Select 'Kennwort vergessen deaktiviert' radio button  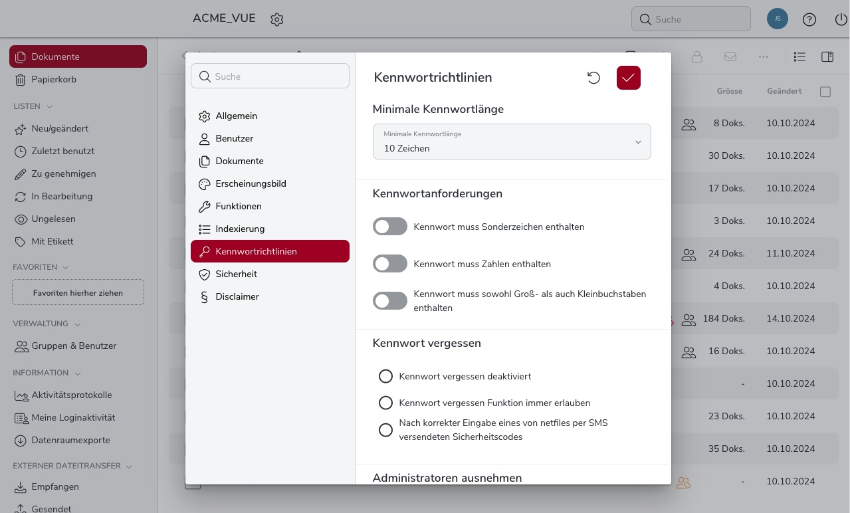coord(385,376)
